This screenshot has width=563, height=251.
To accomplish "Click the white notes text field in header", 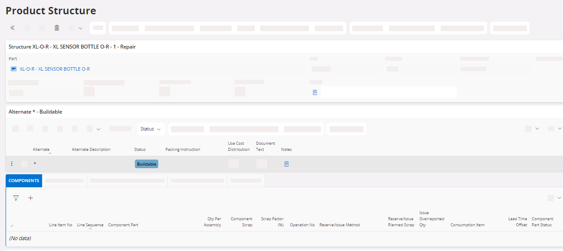I will (388, 92).
